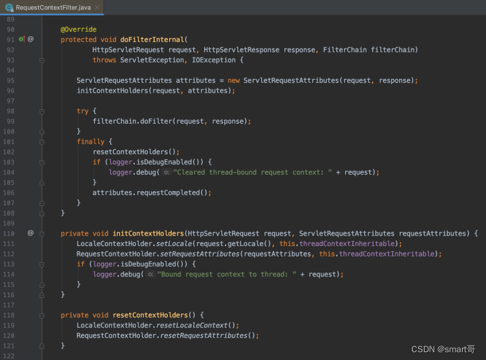Select the RequestContextFilter.java editor tab
Image resolution: width=486 pixels, height=360 pixels.
pyautogui.click(x=52, y=7)
